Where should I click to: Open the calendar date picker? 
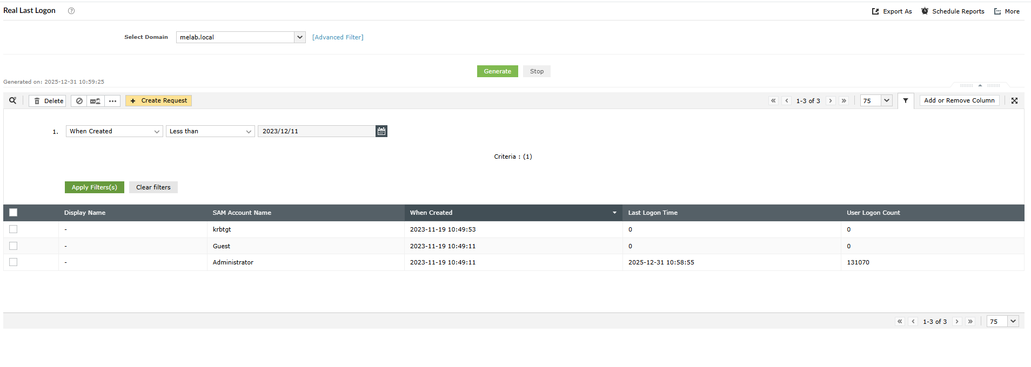381,131
